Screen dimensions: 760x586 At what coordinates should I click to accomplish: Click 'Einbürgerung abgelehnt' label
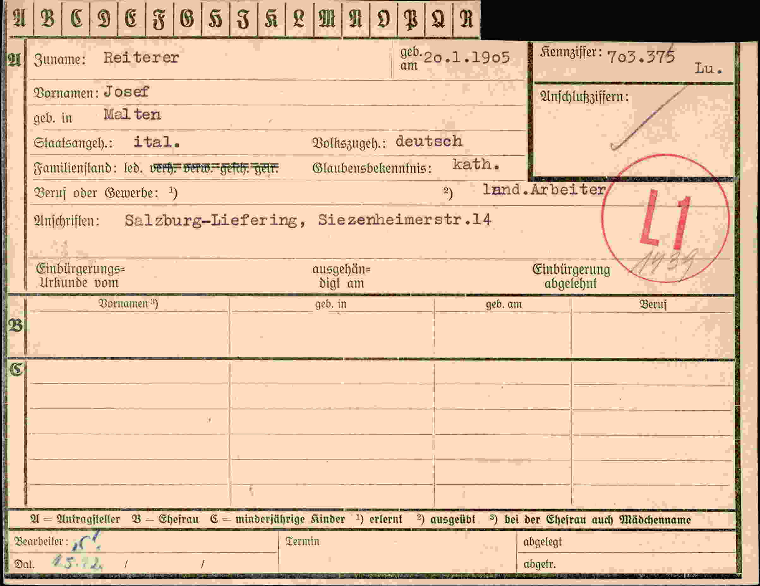(x=571, y=276)
